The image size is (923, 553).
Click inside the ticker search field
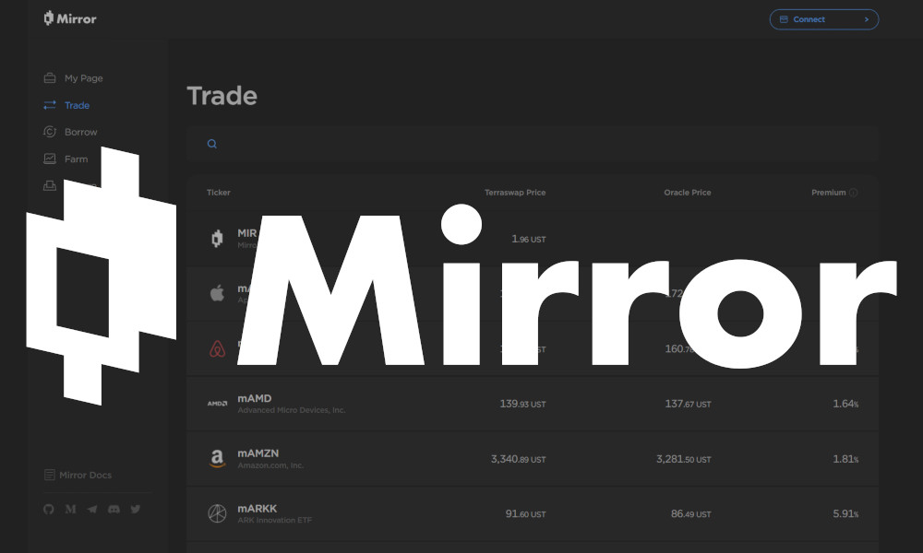pos(535,144)
